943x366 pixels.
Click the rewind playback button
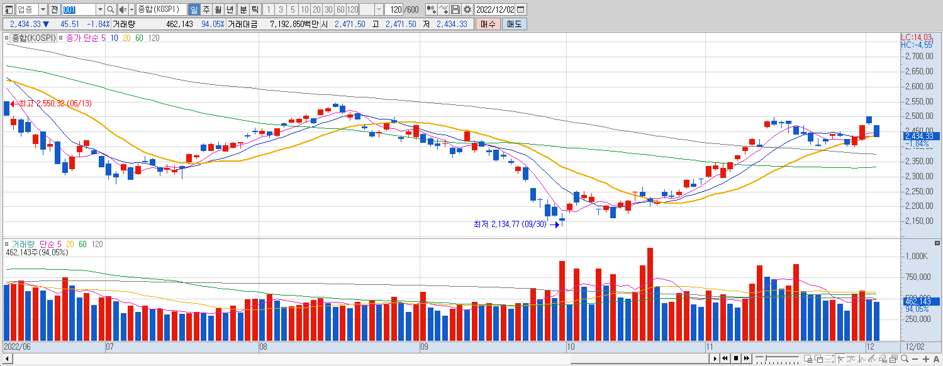725,358
